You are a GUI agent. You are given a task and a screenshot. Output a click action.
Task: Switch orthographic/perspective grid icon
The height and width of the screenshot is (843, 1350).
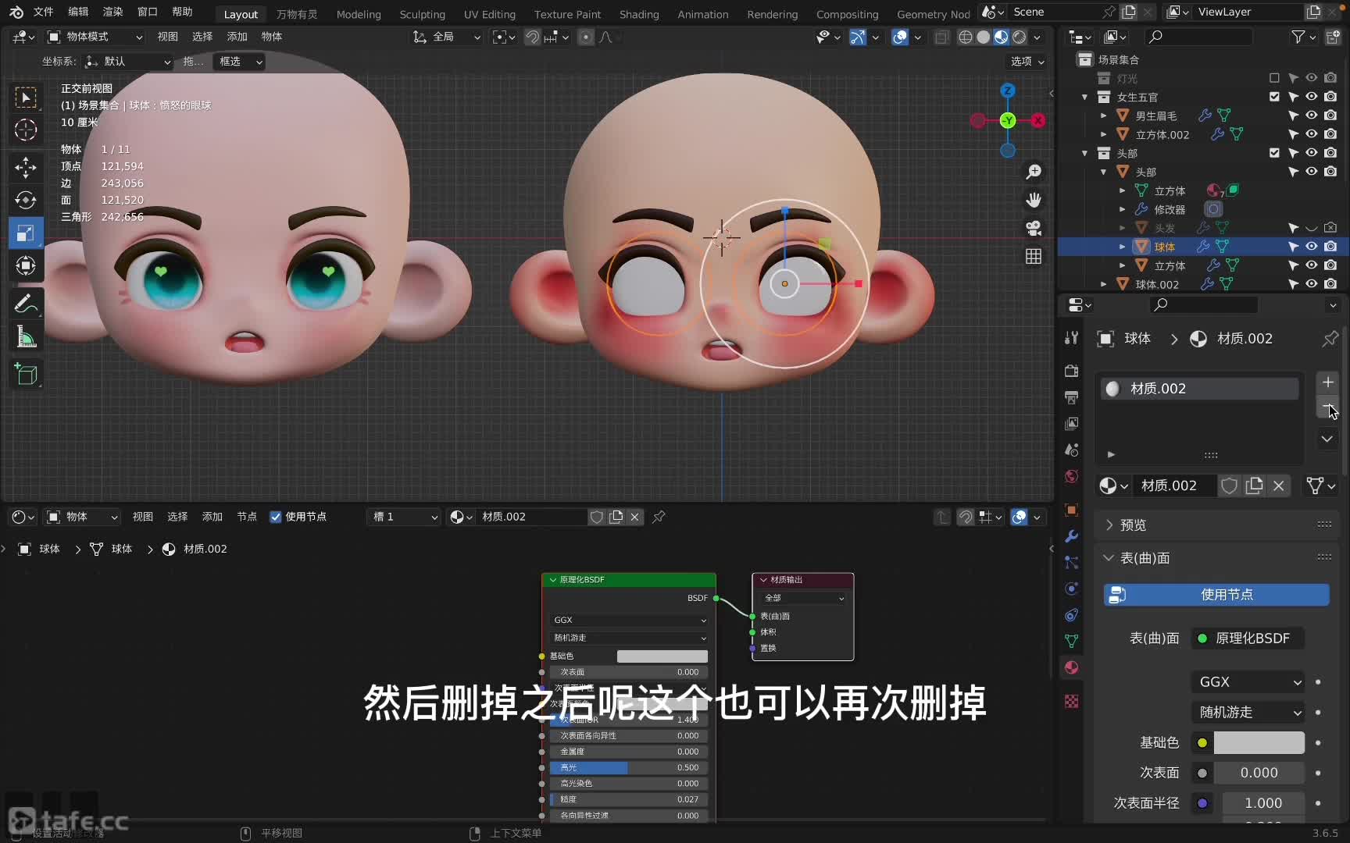1034,256
